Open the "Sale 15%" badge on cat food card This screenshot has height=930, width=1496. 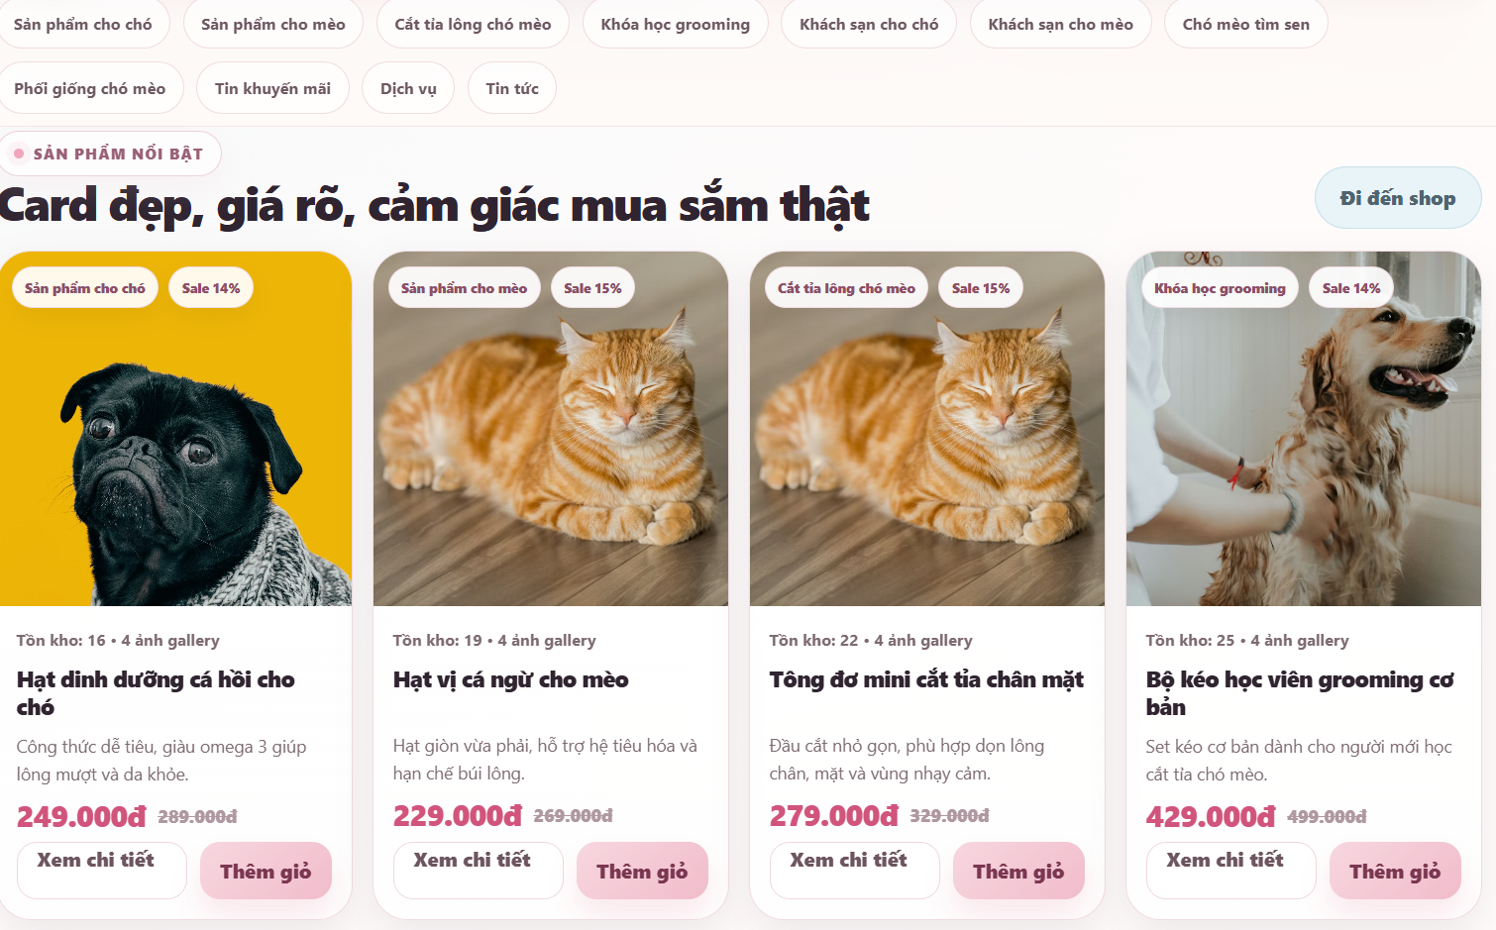[x=592, y=287]
